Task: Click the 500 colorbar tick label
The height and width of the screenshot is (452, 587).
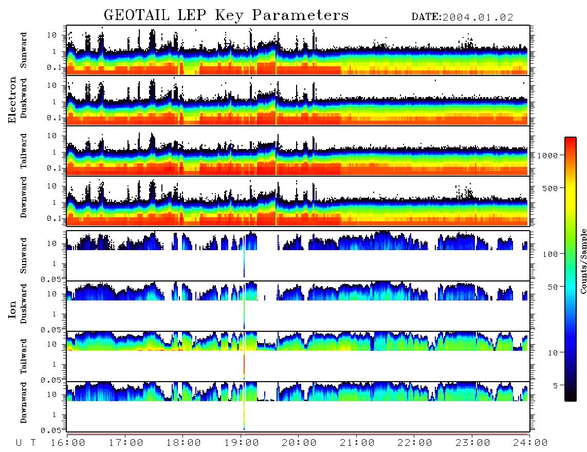Action: click(551, 188)
